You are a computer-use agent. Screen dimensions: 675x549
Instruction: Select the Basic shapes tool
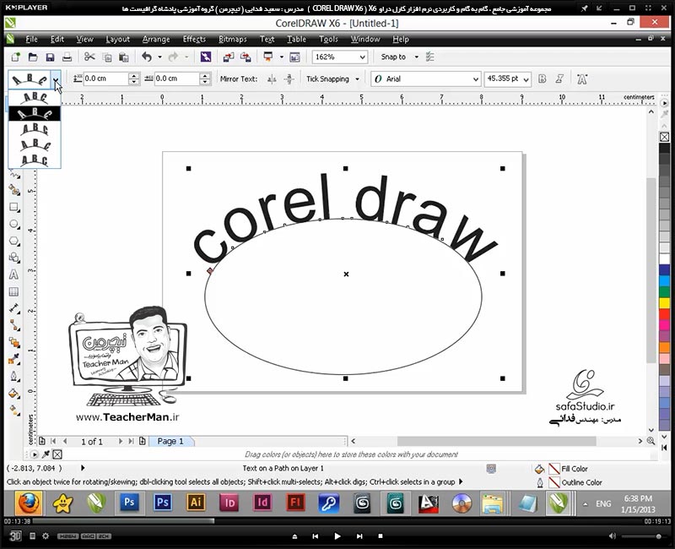pos(14,258)
